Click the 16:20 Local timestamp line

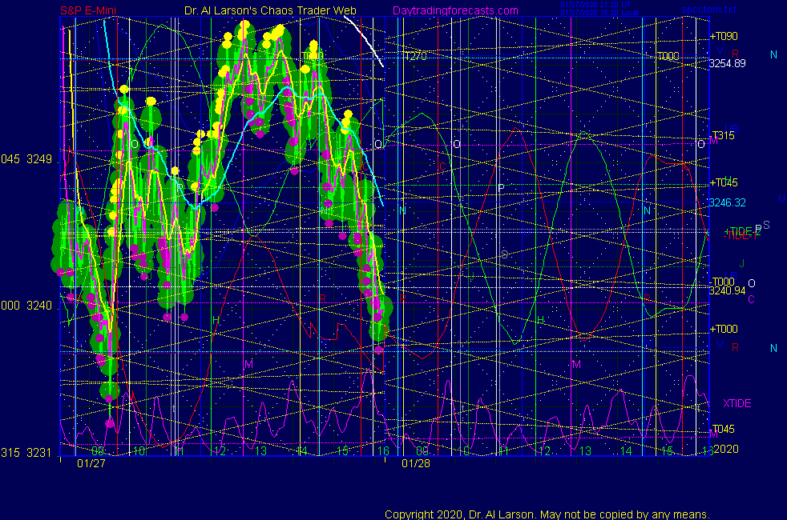[x=599, y=13]
